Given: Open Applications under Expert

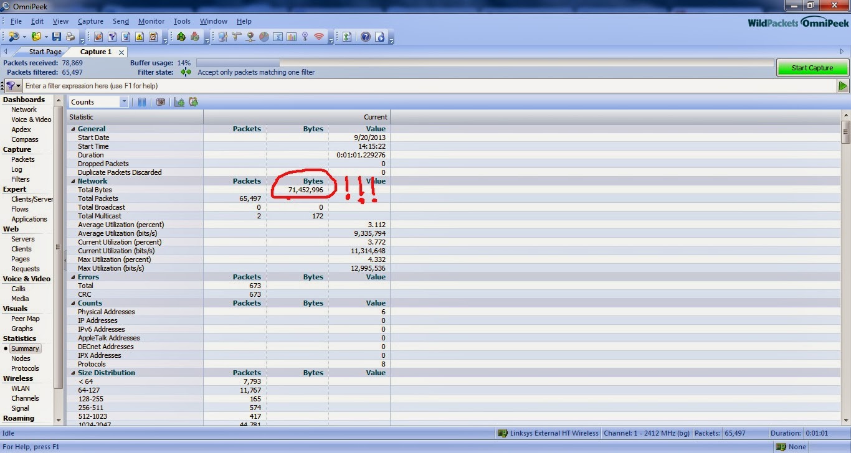Looking at the screenshot, I should coord(29,219).
